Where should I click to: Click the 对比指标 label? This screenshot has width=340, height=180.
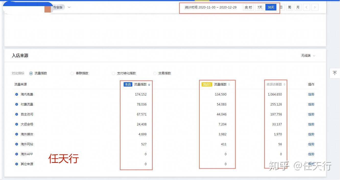[x=18, y=73]
